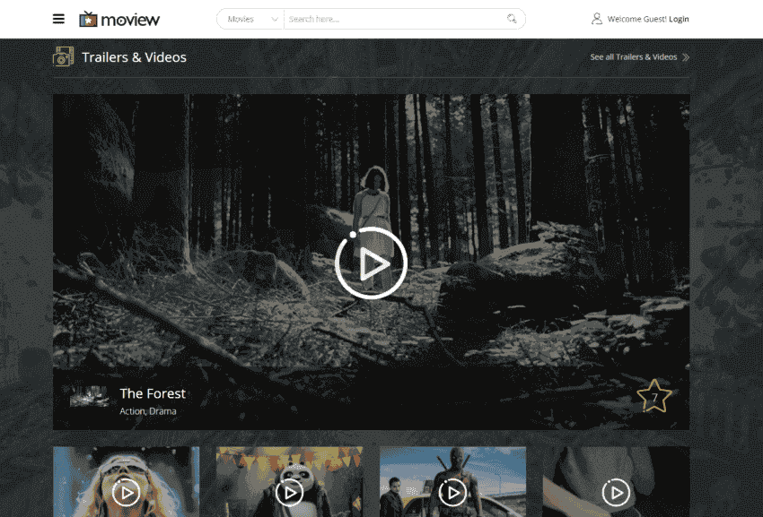Play the Deadpool trailer thumbnail
Viewport: 763px width, 517px height.
(x=453, y=493)
